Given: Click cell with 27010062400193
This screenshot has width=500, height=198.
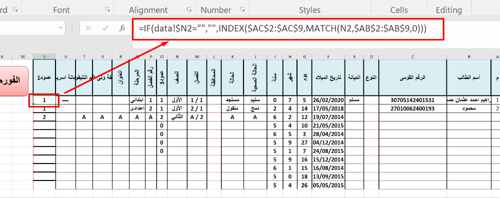Looking at the screenshot, I should (412, 108).
